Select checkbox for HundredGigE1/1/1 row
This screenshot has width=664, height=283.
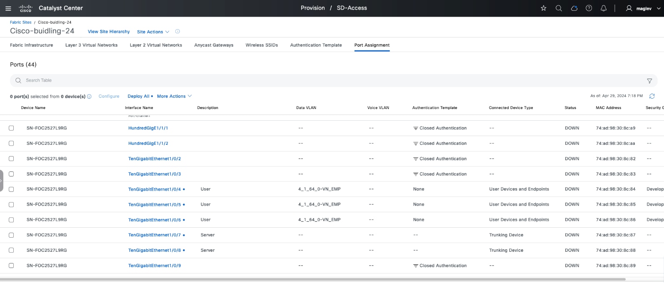pyautogui.click(x=11, y=128)
